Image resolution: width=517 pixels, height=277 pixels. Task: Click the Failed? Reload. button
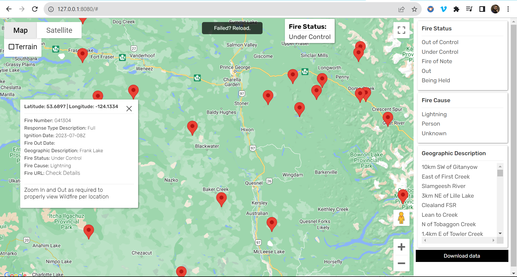point(232,28)
